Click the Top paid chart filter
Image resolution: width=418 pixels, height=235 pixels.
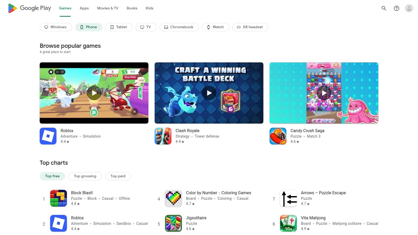pos(118,176)
